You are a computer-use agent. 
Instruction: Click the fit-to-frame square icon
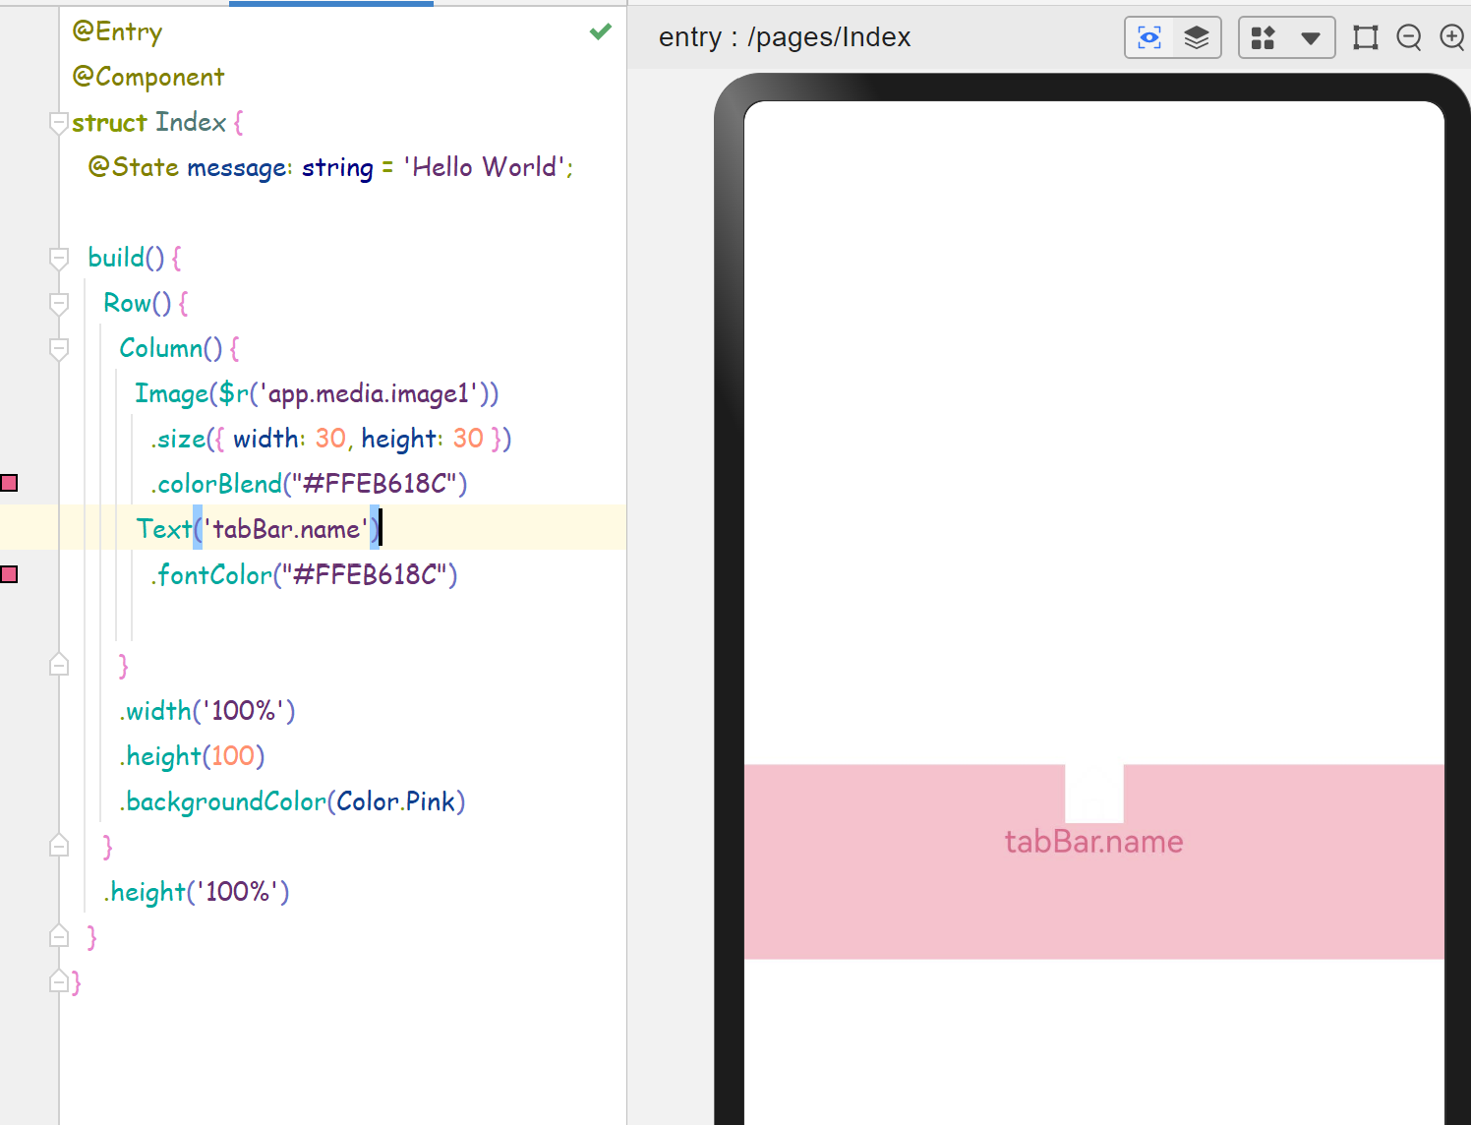[1365, 37]
